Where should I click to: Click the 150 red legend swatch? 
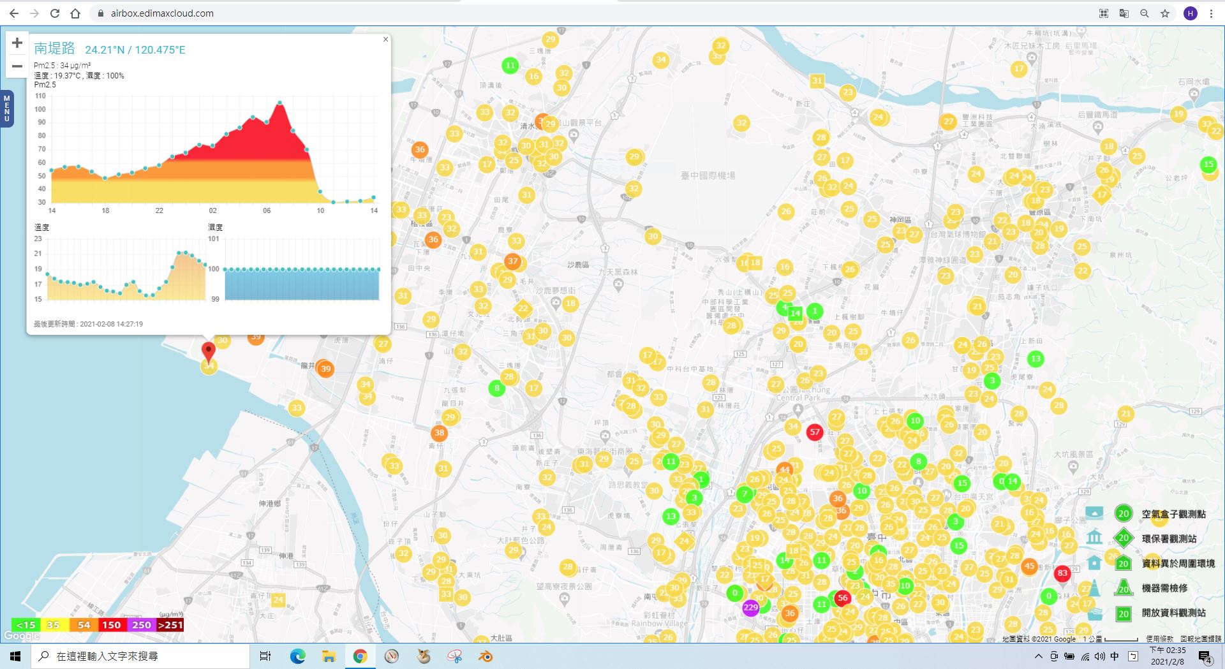pyautogui.click(x=112, y=625)
